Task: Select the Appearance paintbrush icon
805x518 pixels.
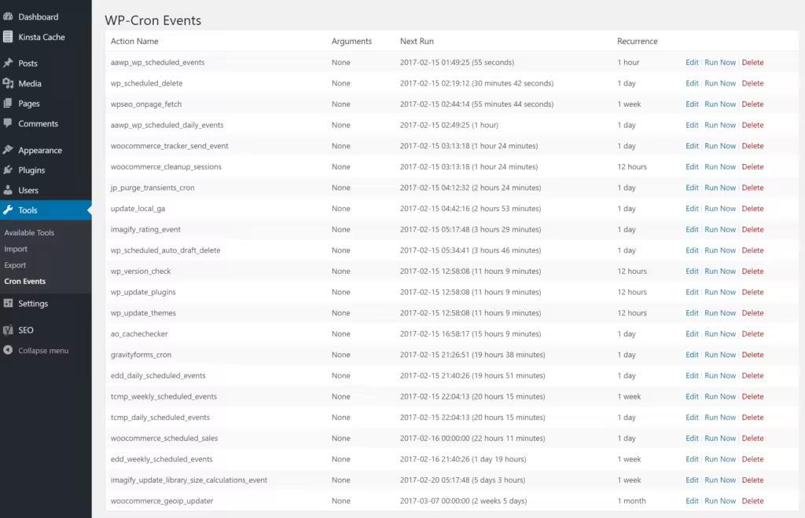Action: (8, 150)
